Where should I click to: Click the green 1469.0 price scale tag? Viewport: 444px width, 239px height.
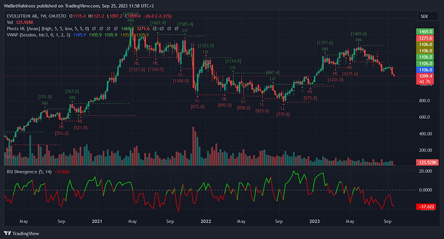point(425,31)
